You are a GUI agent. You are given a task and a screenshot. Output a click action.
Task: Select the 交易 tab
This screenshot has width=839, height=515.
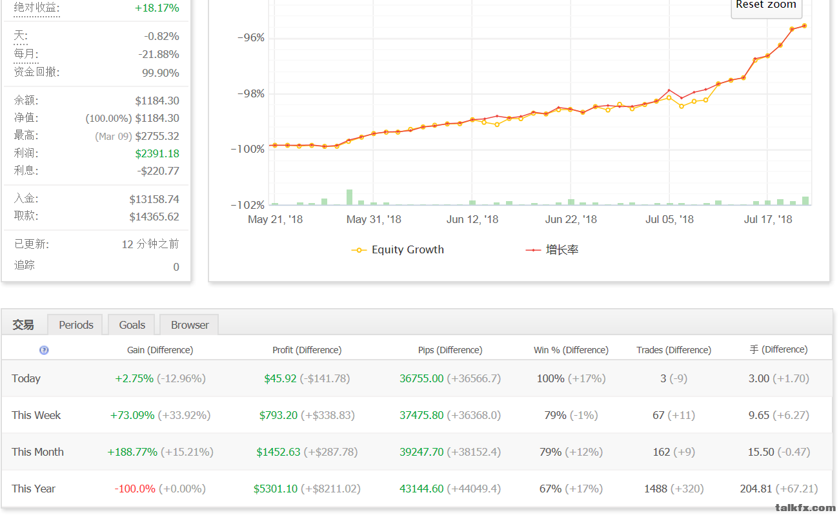pyautogui.click(x=23, y=325)
